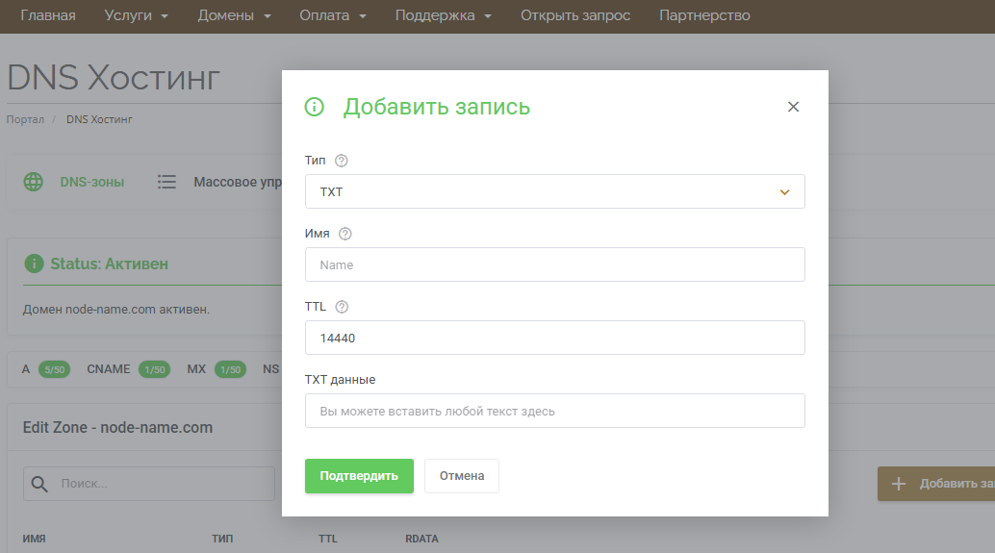Screen dimensions: 995x553
Task: Open the Тип dropdown showing TXT
Action: click(x=554, y=191)
